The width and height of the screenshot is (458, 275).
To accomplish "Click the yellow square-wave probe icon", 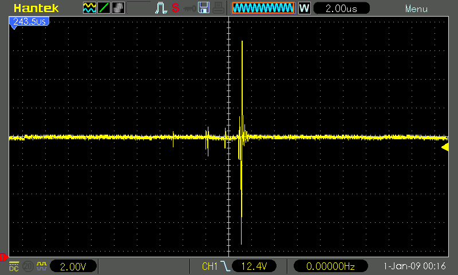I will tap(42, 266).
